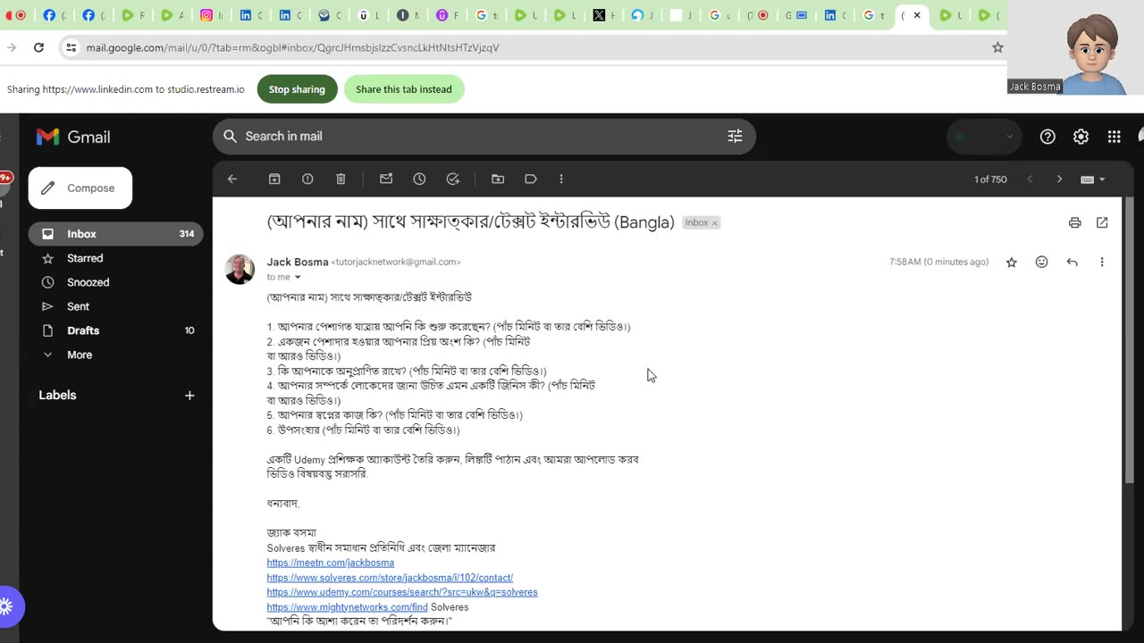Open the Move to folder icon
Viewport: 1144px width, 643px height.
[498, 180]
